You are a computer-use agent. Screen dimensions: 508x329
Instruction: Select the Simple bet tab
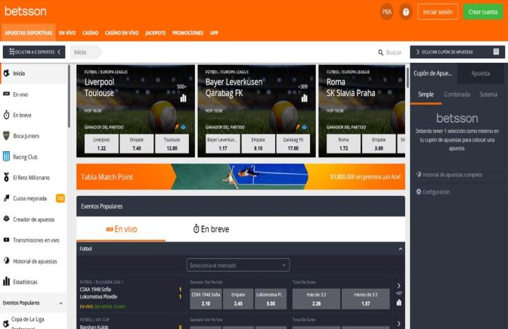click(426, 95)
